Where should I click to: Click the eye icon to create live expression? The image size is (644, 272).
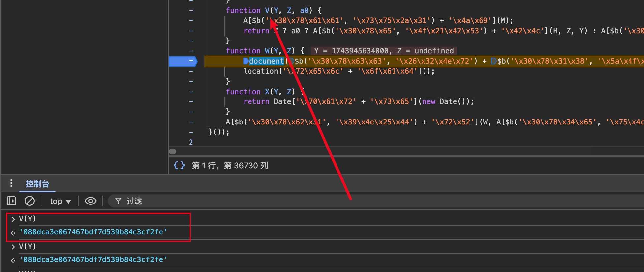[x=90, y=201]
